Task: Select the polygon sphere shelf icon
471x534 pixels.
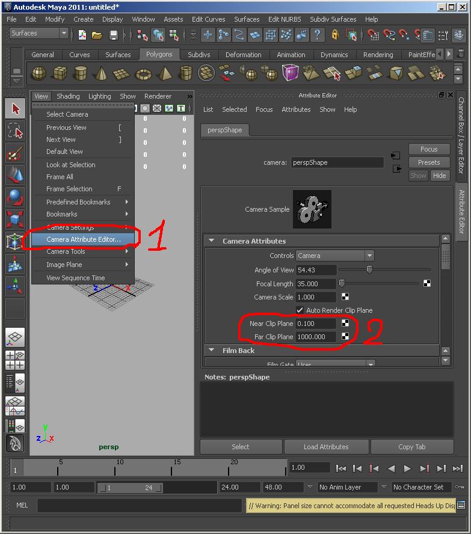Action: [38, 73]
